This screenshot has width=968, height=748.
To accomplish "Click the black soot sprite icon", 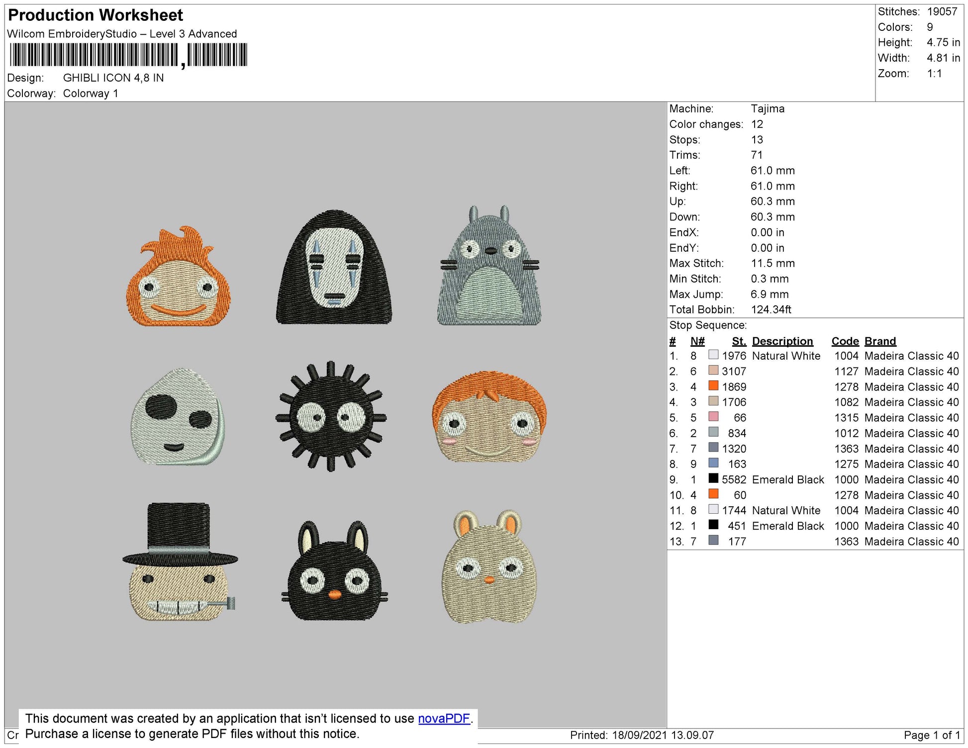I will [x=331, y=417].
